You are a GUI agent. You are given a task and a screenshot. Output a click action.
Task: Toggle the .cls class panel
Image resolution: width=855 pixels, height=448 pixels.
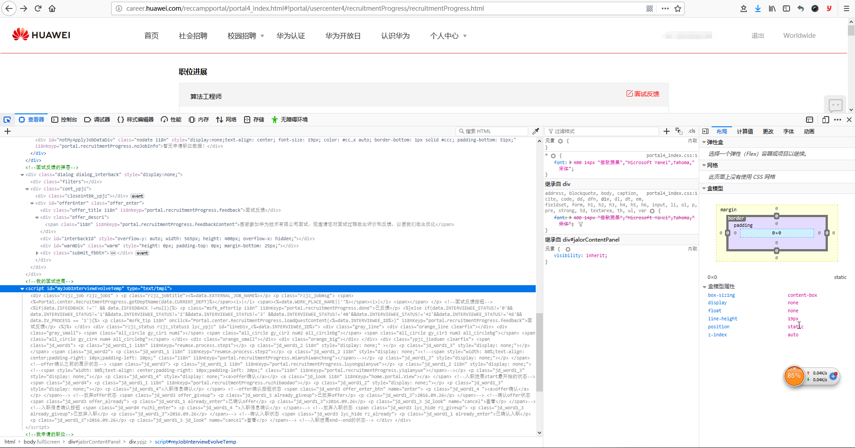coord(692,131)
